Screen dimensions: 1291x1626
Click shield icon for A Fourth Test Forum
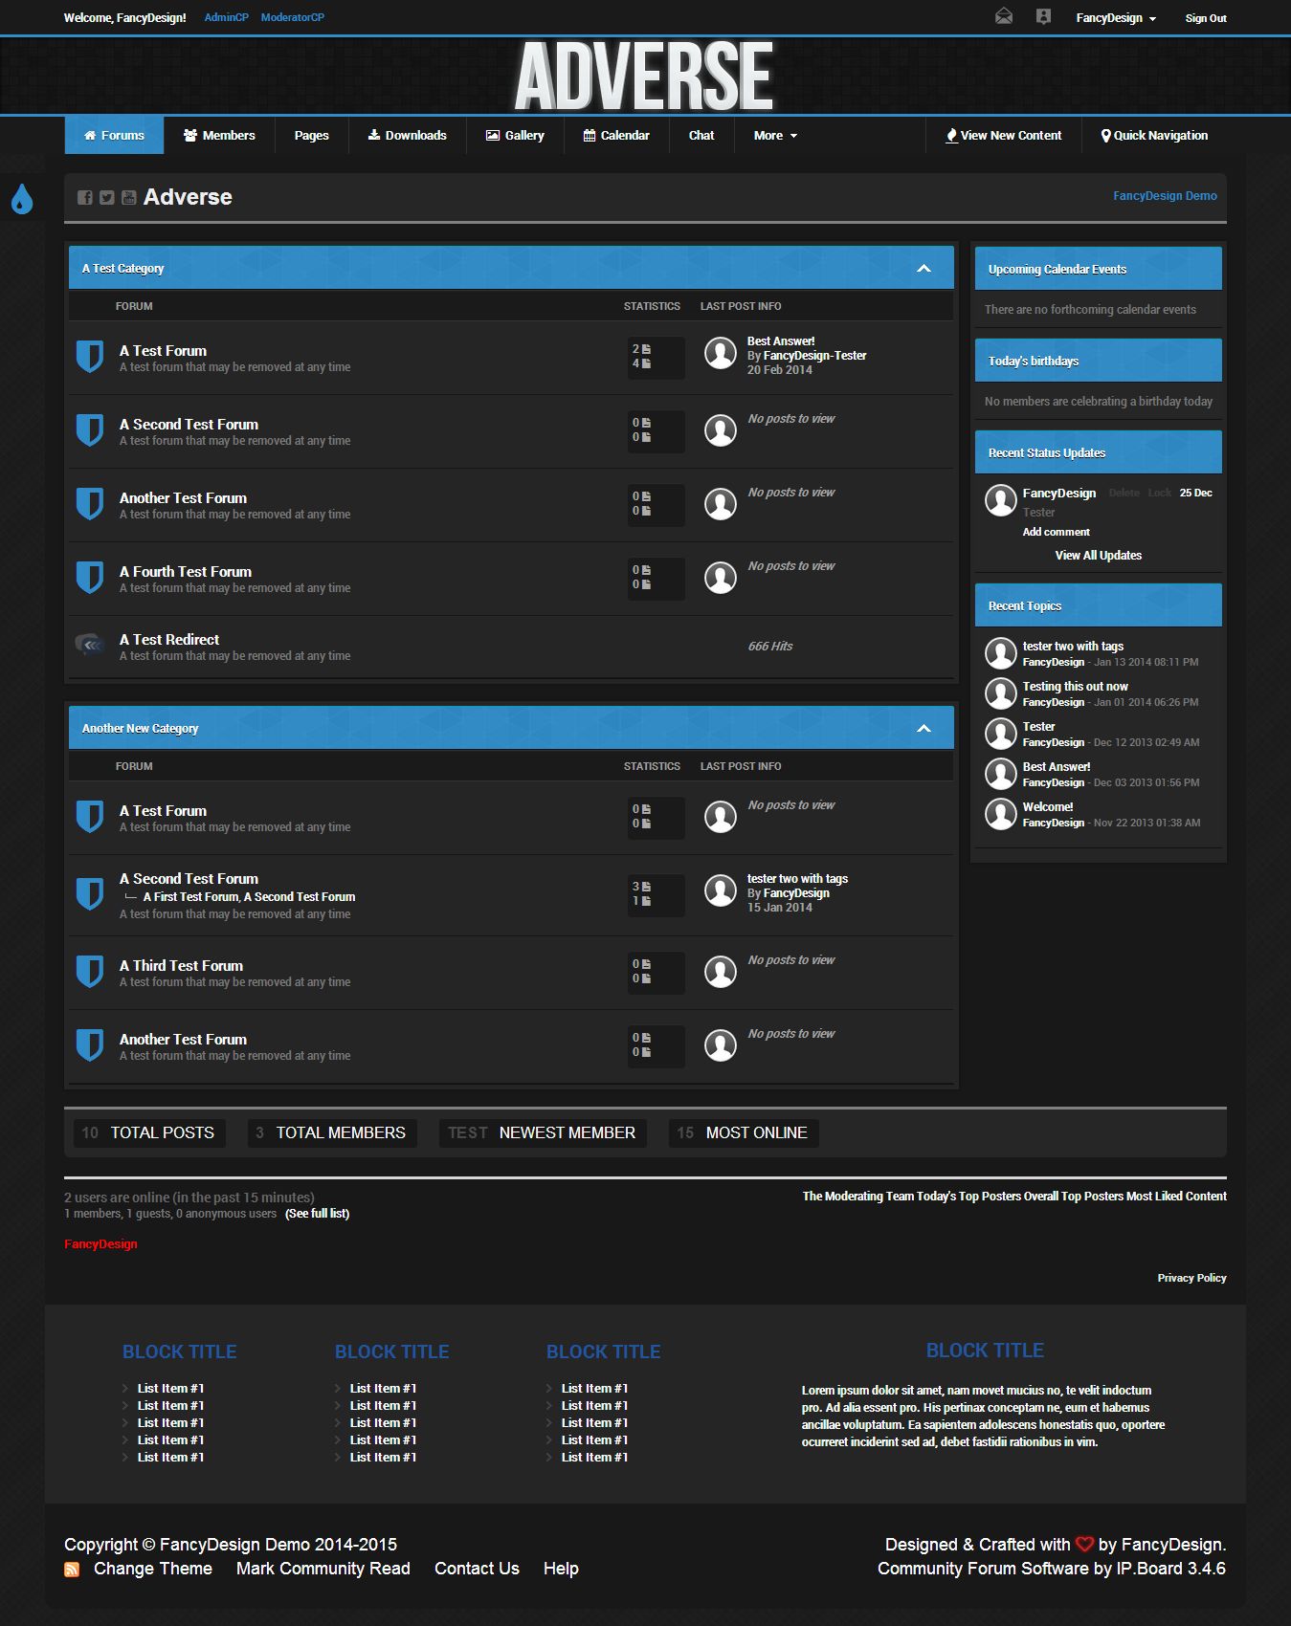coord(89,578)
